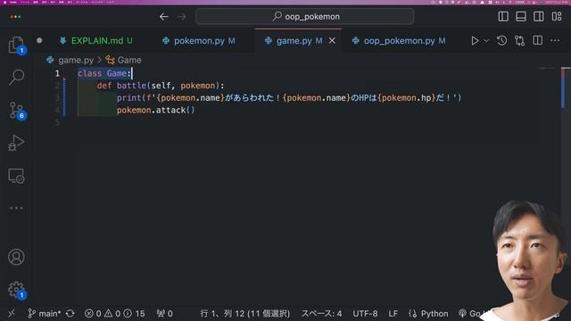
Task: Open Run and Debug view
Action: coord(16,143)
